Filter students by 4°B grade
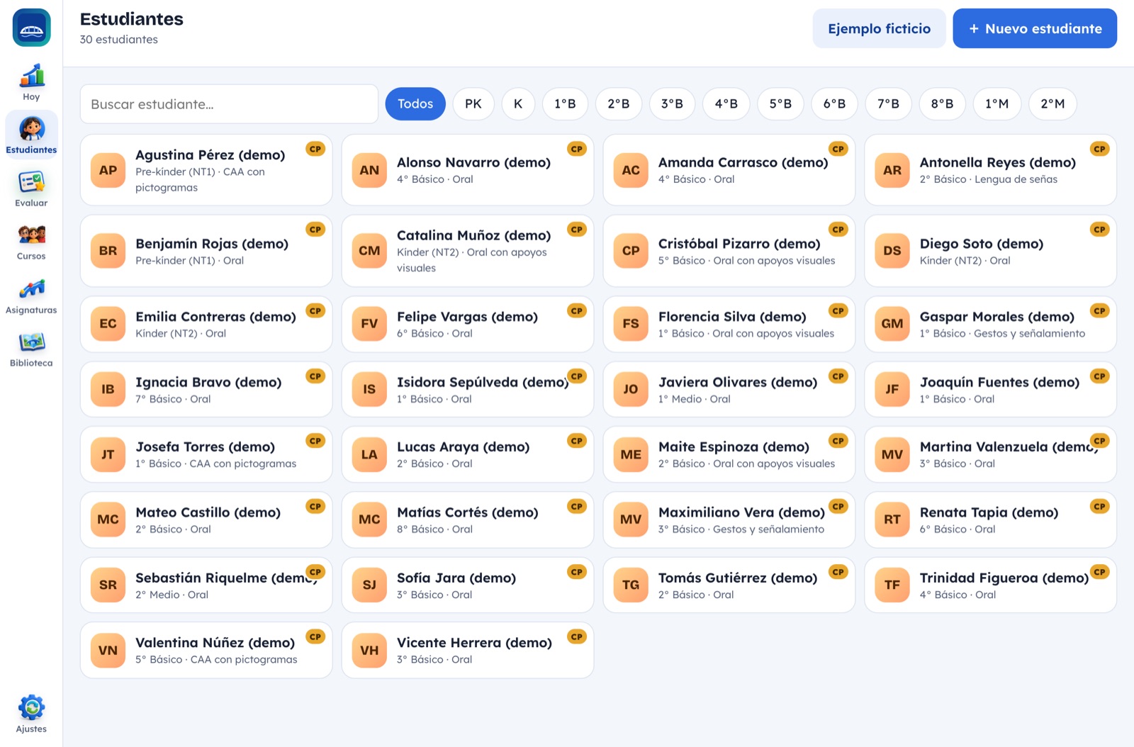1134x747 pixels. (x=726, y=104)
